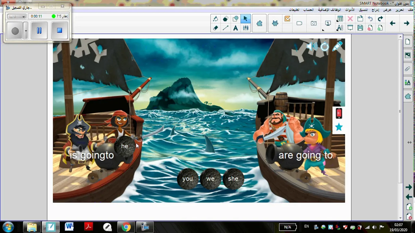Screen dimensions: 415x233
Task: Open the Arabic Add-ons menu الوظائف الإضافية
Action: click(329, 10)
